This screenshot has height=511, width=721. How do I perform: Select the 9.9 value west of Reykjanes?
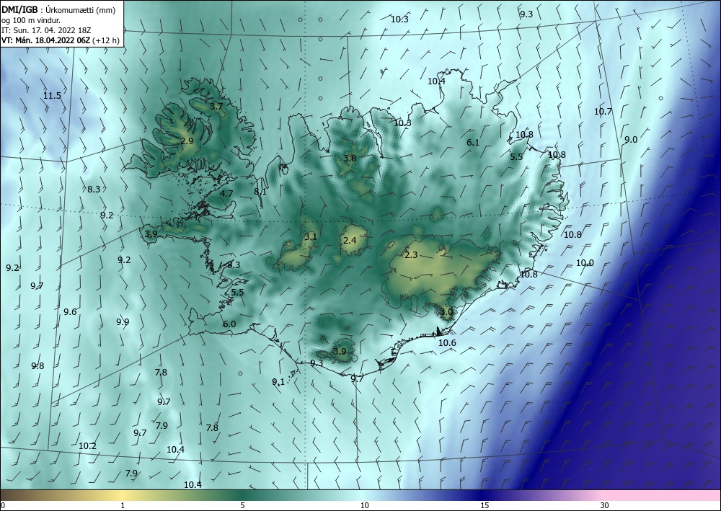pyautogui.click(x=123, y=321)
